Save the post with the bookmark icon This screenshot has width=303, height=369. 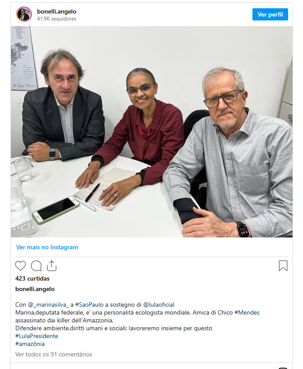tap(283, 266)
